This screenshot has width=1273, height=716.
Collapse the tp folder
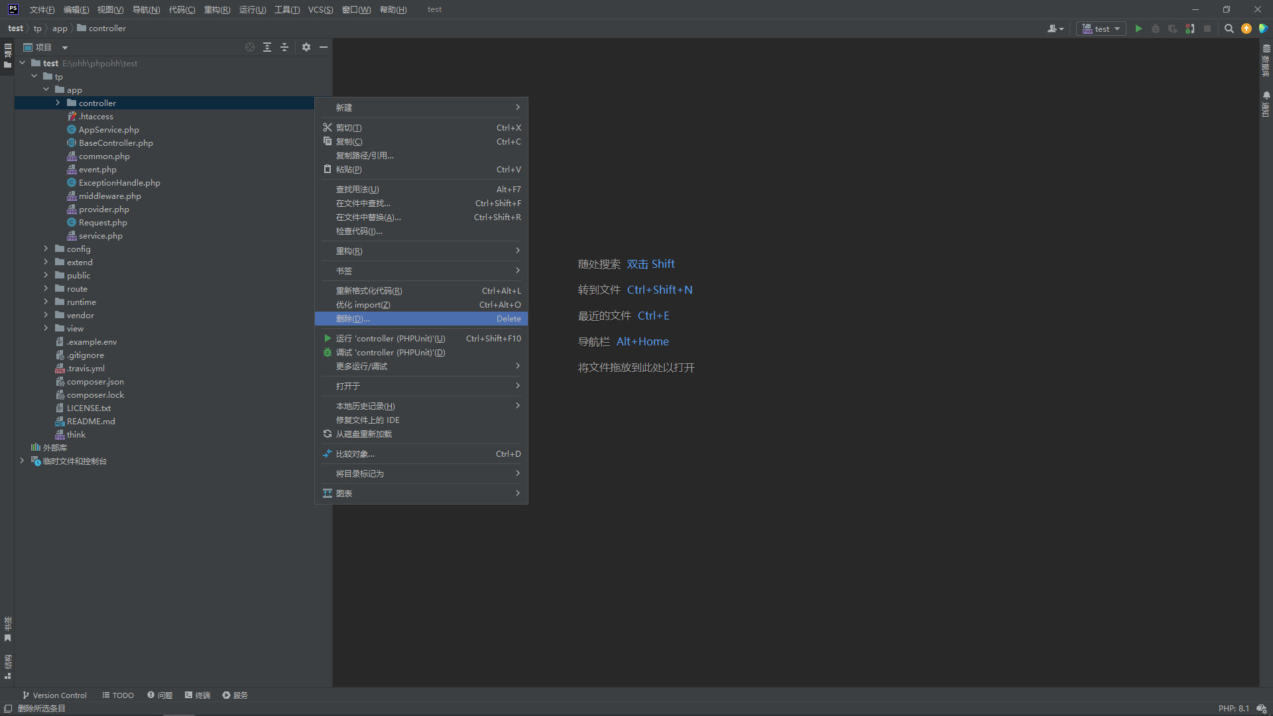[x=34, y=76]
